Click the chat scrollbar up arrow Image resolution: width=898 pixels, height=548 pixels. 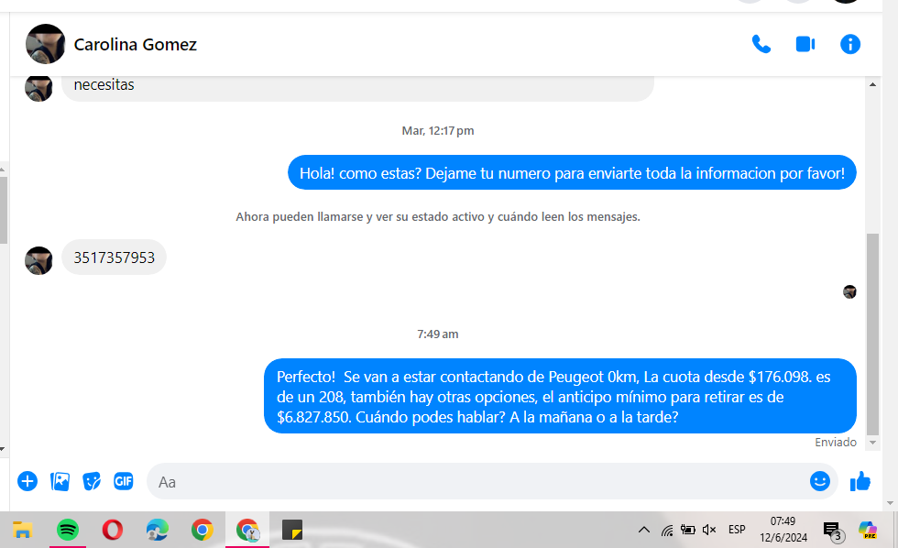pyautogui.click(x=872, y=84)
